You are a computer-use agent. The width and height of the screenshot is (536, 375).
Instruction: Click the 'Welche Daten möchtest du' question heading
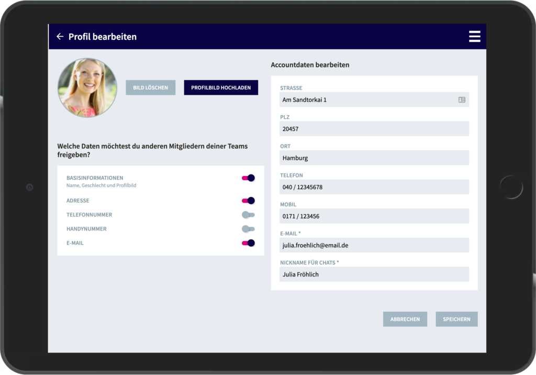pyautogui.click(x=152, y=150)
